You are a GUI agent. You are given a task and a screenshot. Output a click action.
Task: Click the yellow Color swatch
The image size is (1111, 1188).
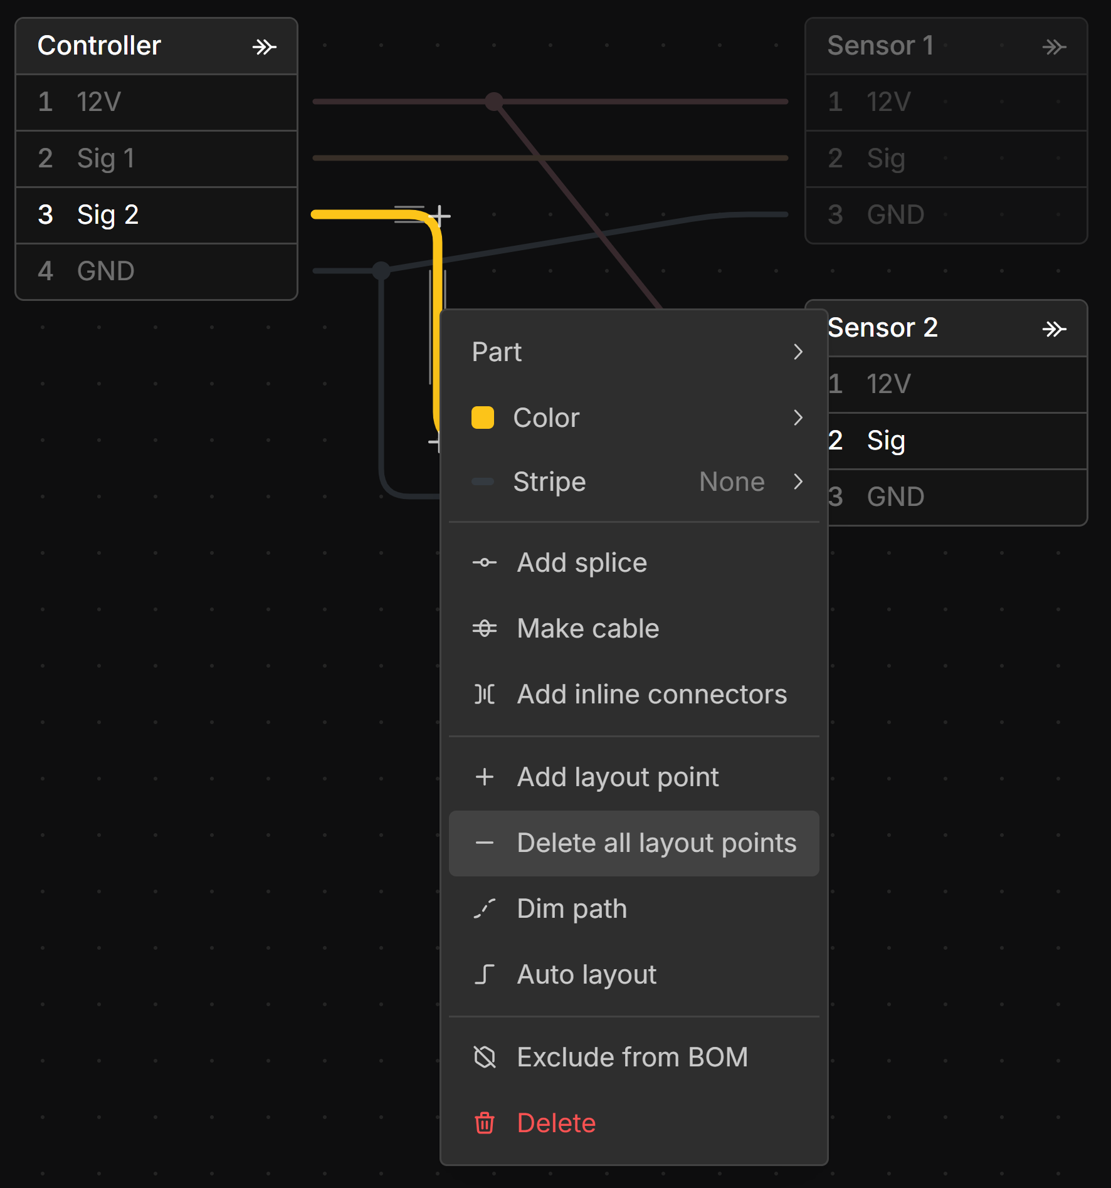[x=482, y=418]
